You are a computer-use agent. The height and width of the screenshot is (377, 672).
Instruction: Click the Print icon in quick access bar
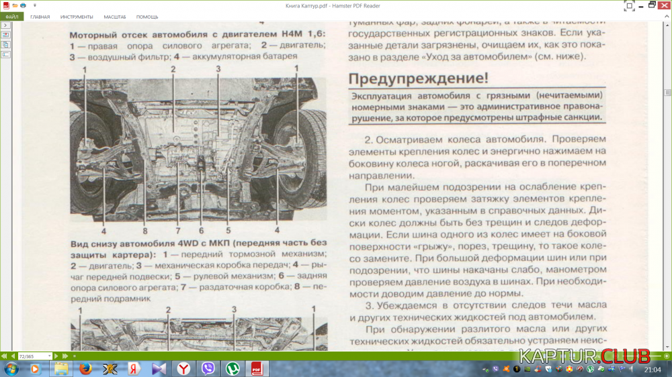pyautogui.click(x=23, y=5)
